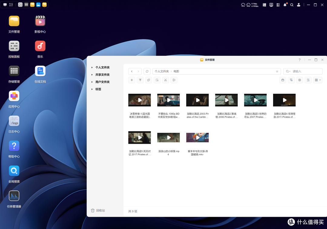Image resolution: width=327 pixels, height=229 pixels.
Task: Select 浪浪山的小妖怪.mp4 video thumbnail
Action: [169, 137]
